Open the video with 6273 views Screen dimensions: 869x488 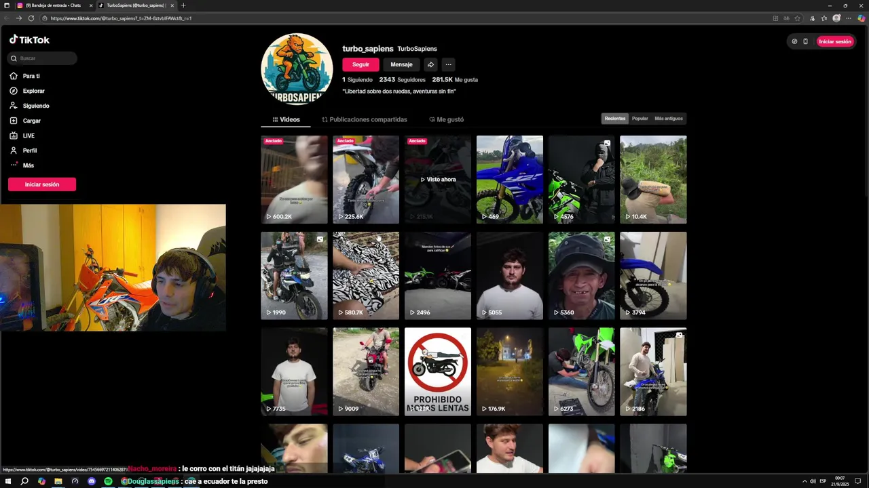(x=582, y=372)
